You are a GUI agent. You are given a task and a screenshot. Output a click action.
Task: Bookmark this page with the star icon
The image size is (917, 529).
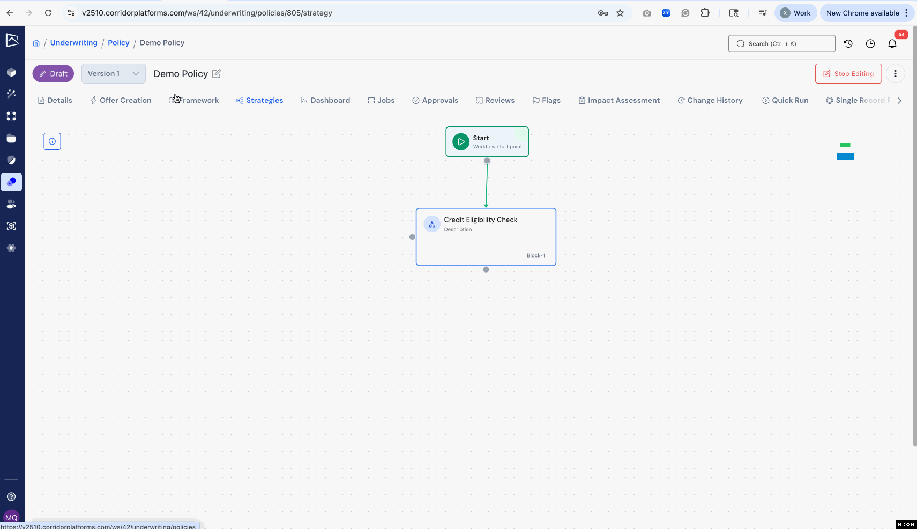[620, 13]
